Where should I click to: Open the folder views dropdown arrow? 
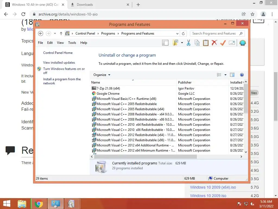click(x=182, y=43)
